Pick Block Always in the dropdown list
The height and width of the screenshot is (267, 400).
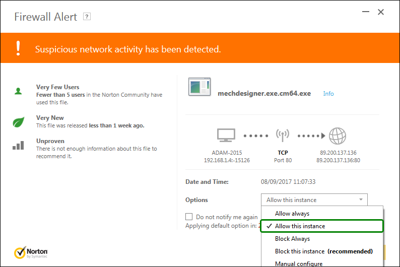pos(322,239)
